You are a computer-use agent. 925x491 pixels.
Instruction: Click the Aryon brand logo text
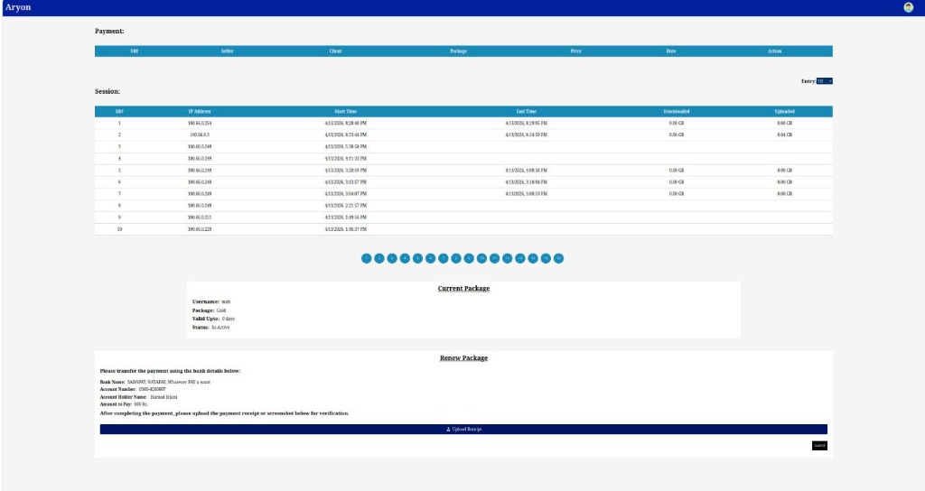[18, 7]
